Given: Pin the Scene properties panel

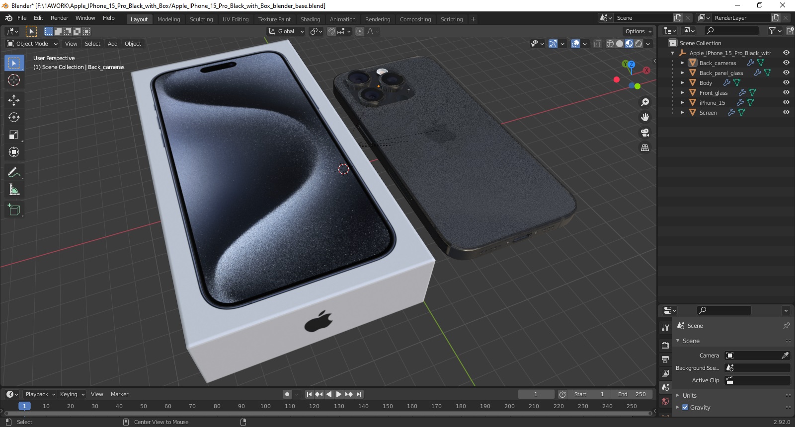Looking at the screenshot, I should [x=786, y=326].
